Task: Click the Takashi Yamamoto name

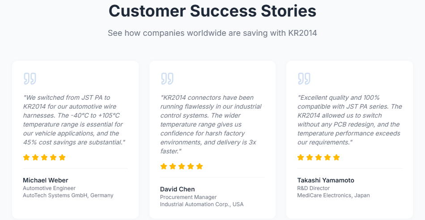Action: pyautogui.click(x=326, y=180)
